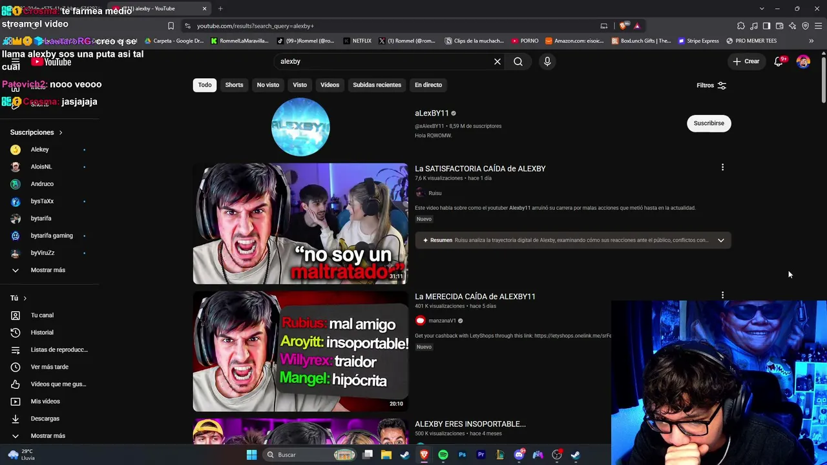Image resolution: width=827 pixels, height=465 pixels.
Task: Open the Brave Shields lion icon
Action: coord(623,26)
